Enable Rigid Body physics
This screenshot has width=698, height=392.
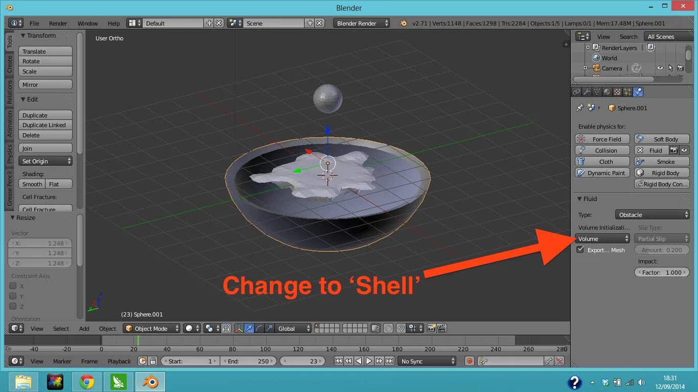tap(662, 173)
